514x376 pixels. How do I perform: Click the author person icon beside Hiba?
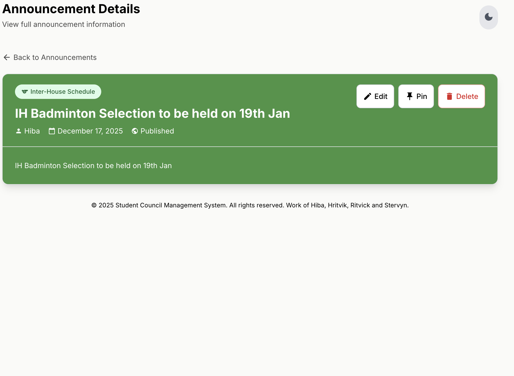point(19,131)
